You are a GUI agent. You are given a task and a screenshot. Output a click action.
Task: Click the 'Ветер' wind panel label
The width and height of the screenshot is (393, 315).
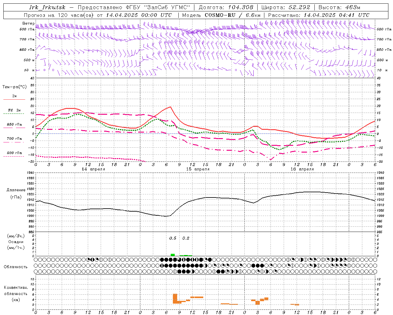[x=28, y=23]
